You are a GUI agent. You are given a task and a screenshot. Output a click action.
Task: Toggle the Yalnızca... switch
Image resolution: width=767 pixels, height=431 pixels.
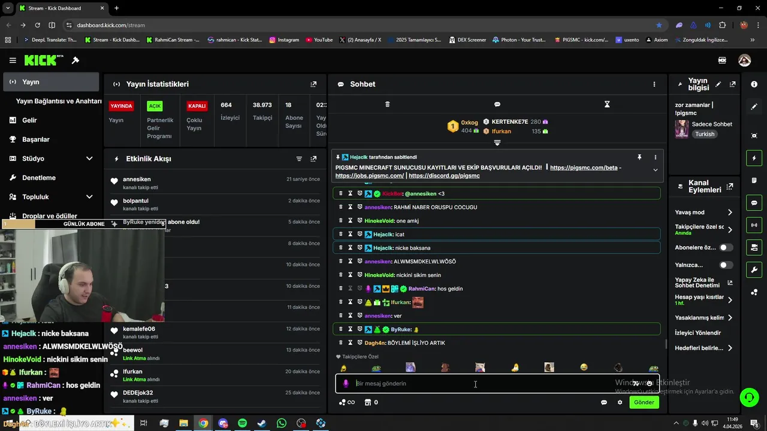pos(726,265)
